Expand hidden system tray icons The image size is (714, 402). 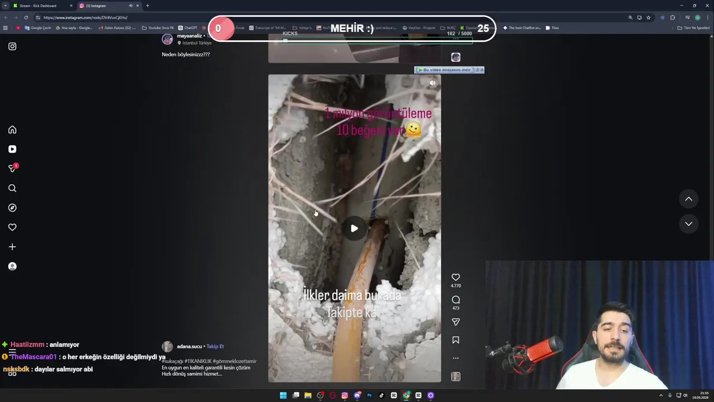pyautogui.click(x=661, y=395)
